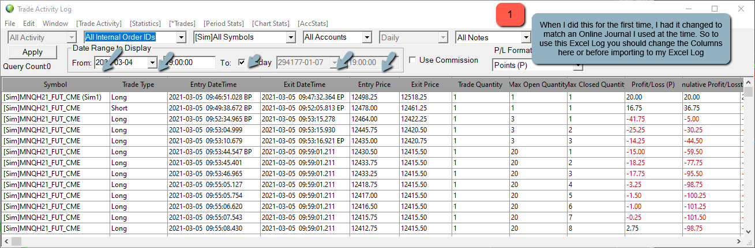Click the -100.25 cumulative loss cell
This screenshot has height=248, width=755.
click(711, 196)
